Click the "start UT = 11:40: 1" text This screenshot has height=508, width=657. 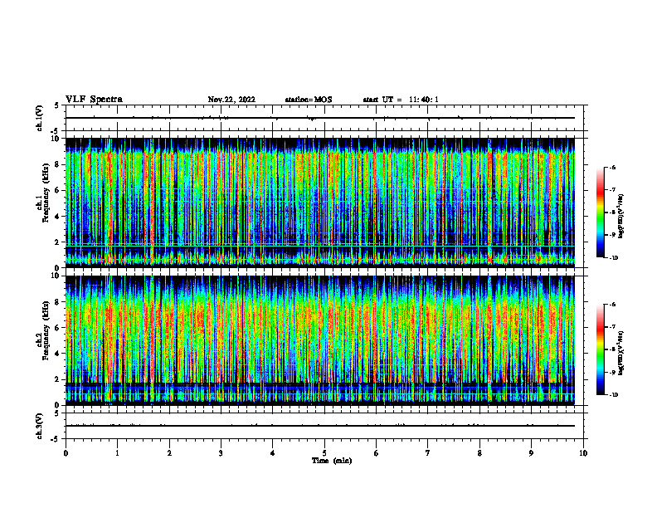(x=401, y=100)
